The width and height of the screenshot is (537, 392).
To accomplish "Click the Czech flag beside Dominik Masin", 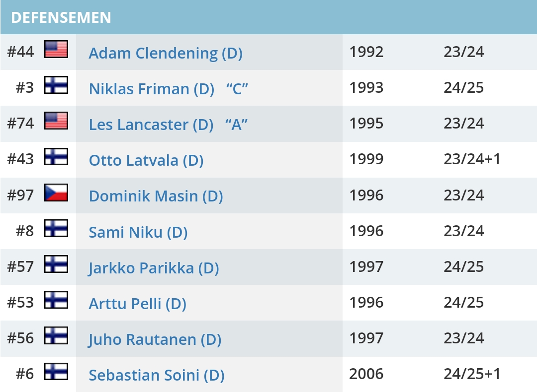I will pyautogui.click(x=56, y=193).
